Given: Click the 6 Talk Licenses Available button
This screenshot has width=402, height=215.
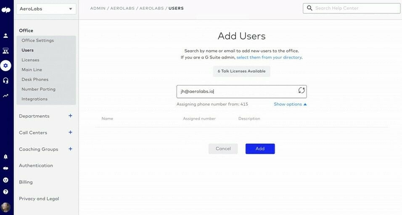Looking at the screenshot, I should coord(241,71).
